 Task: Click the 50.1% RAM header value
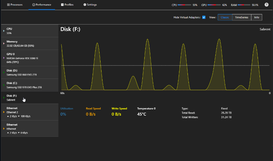pos(255,5)
